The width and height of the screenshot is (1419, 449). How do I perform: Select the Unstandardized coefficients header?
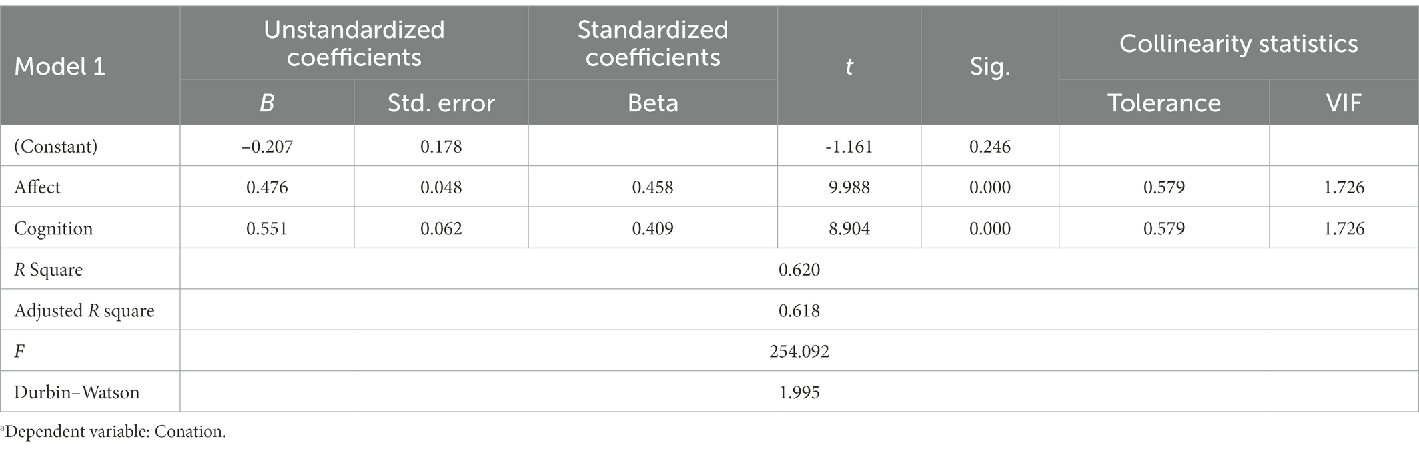coord(354,43)
